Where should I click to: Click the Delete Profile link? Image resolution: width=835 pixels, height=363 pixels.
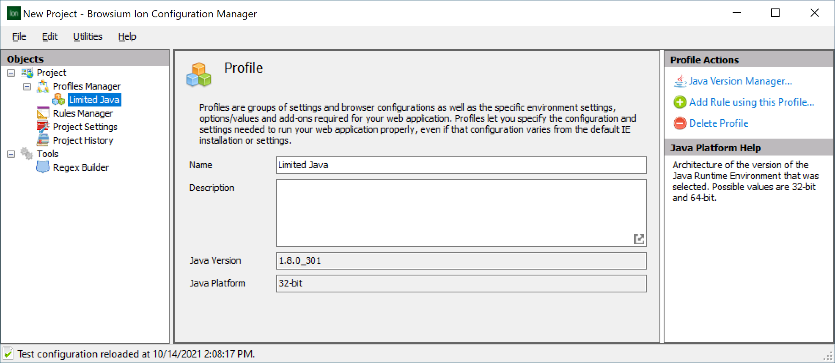(719, 123)
